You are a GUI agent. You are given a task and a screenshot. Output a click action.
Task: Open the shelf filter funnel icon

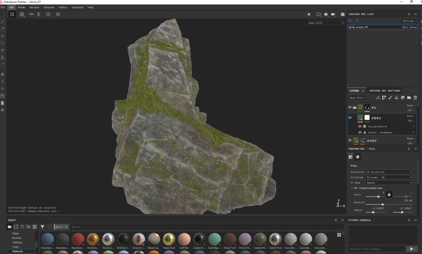click(x=42, y=227)
